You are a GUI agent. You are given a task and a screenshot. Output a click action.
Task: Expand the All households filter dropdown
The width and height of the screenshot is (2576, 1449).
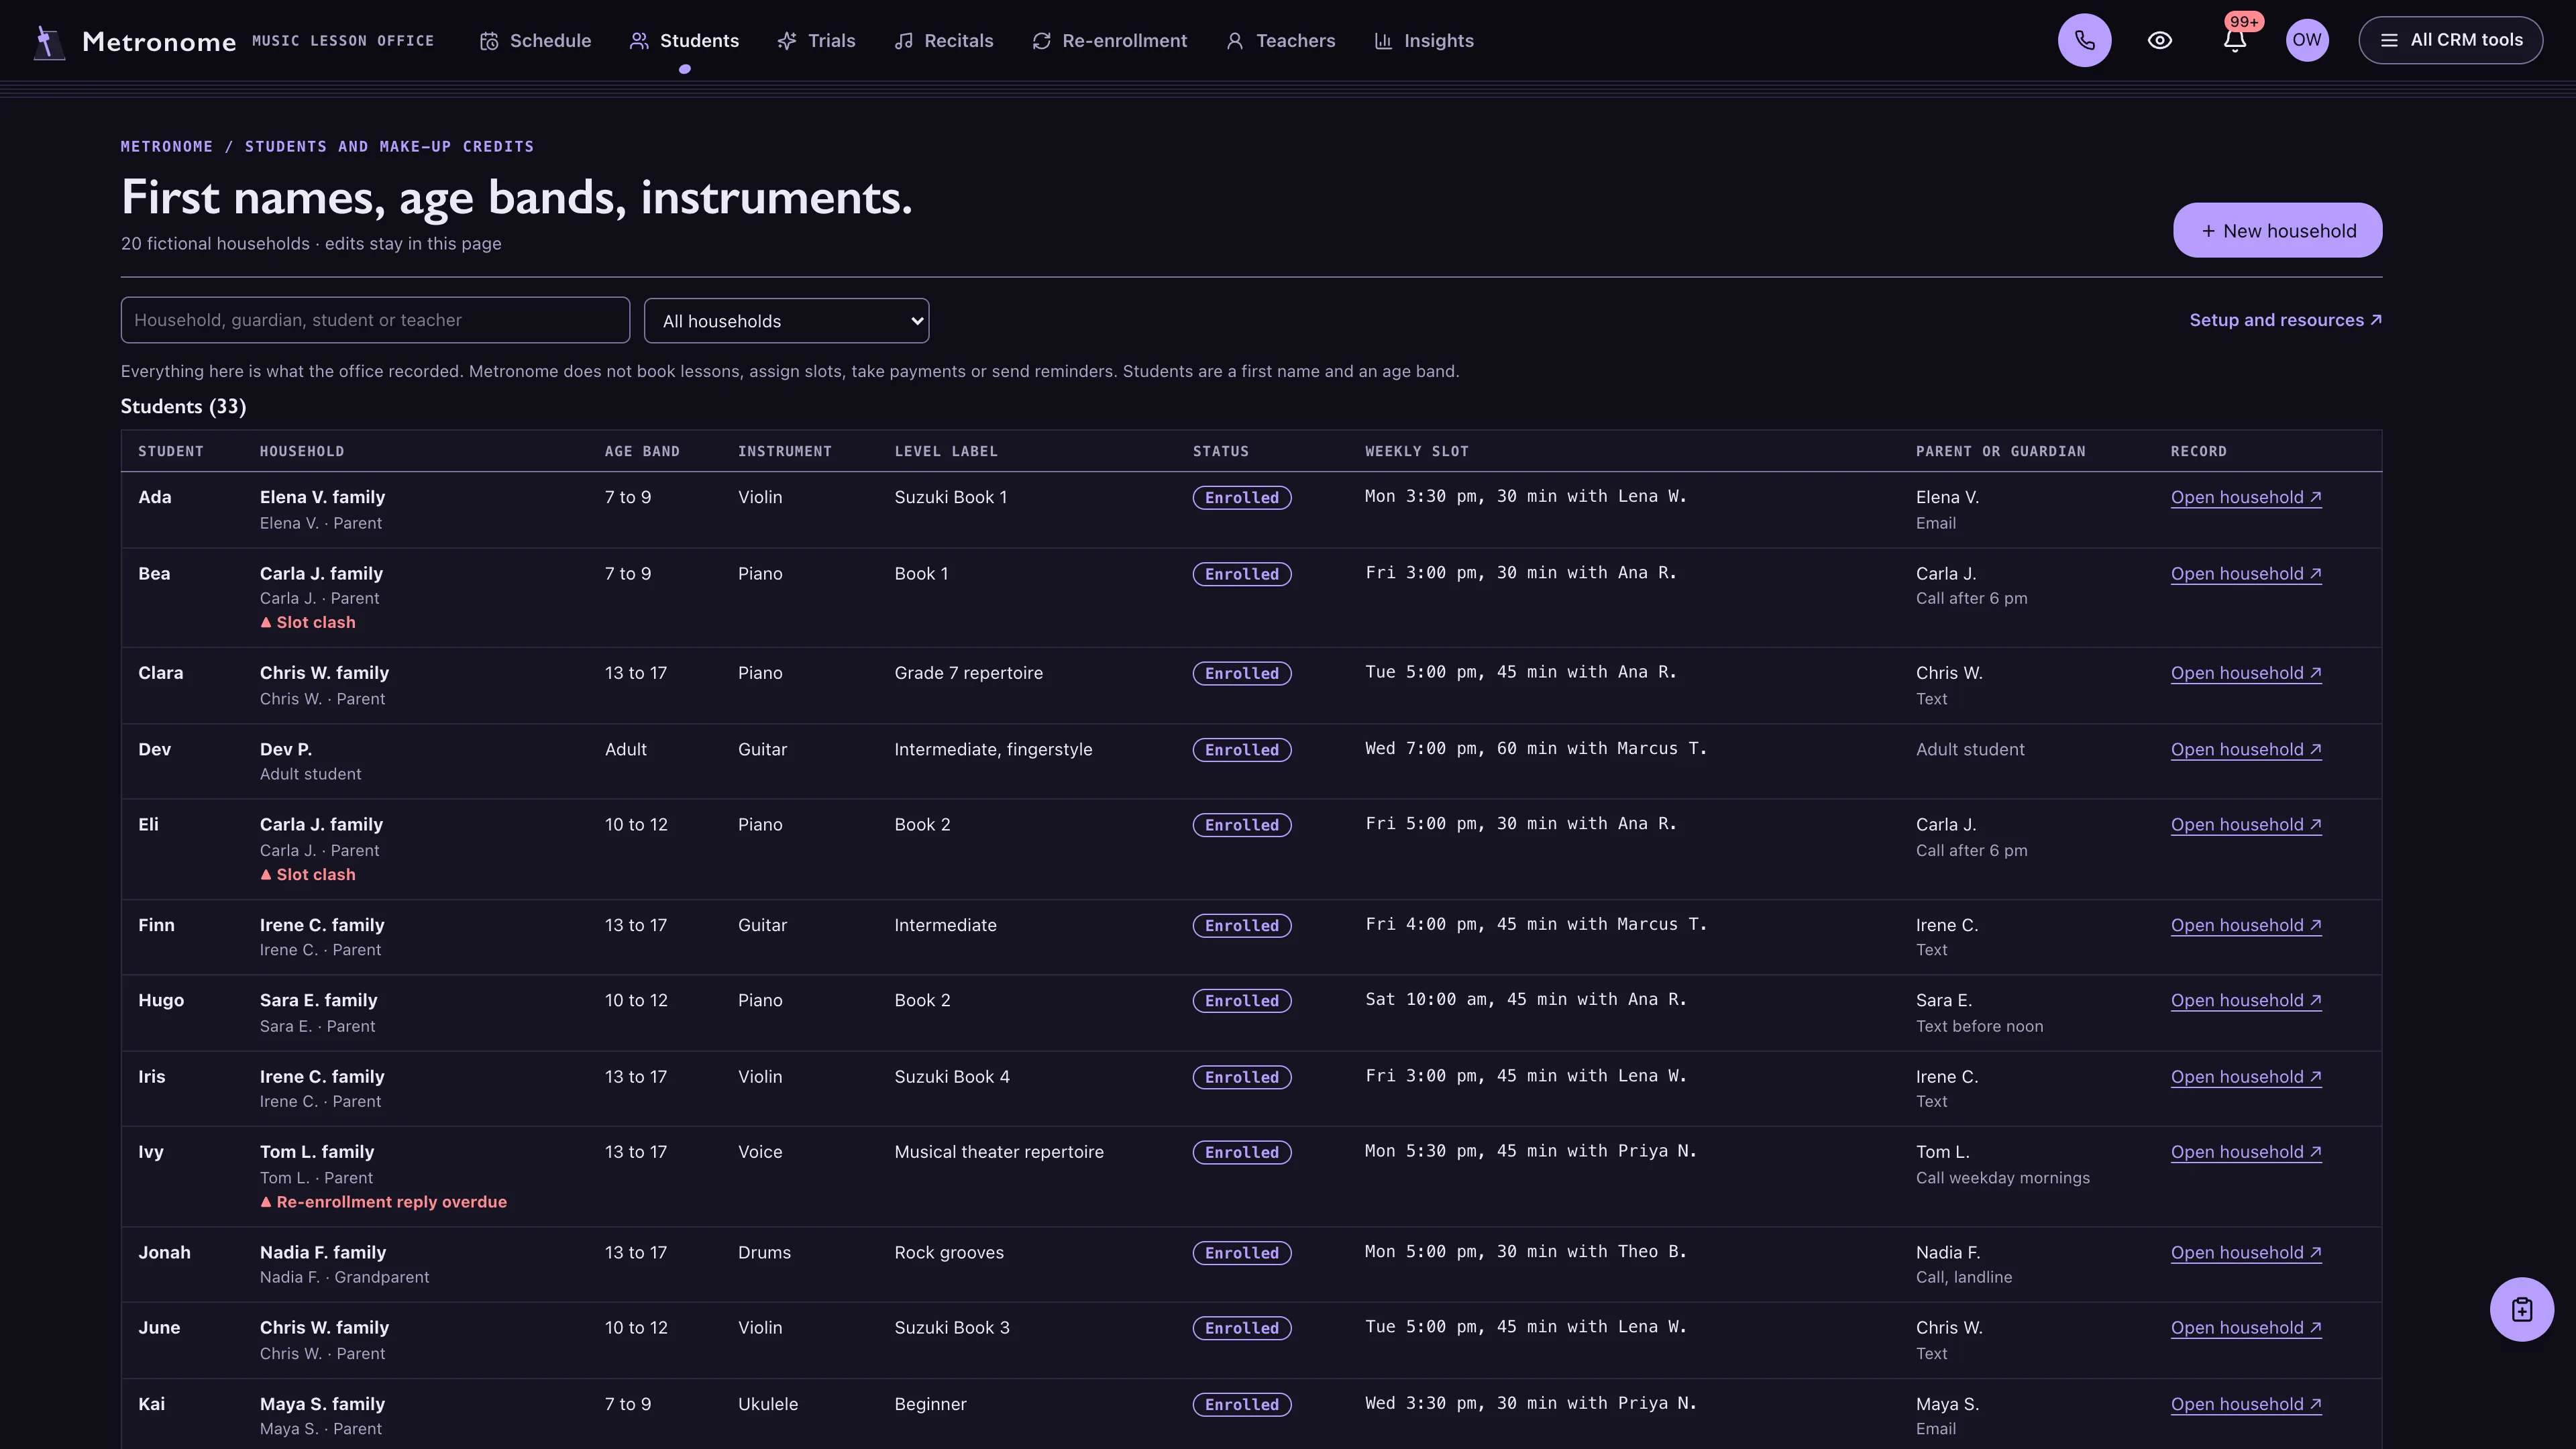click(x=786, y=321)
